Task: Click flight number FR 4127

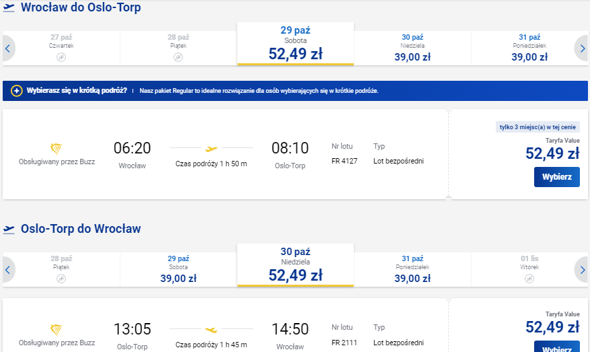Action: tap(344, 161)
